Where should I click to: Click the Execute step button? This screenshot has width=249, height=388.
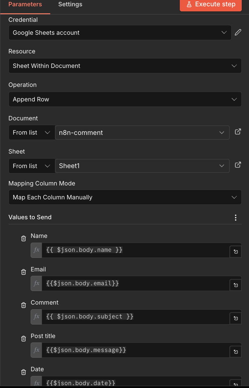click(211, 5)
